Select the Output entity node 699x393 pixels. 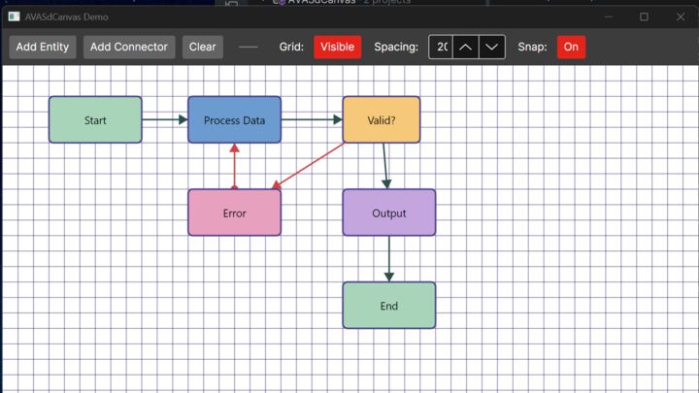coord(389,213)
